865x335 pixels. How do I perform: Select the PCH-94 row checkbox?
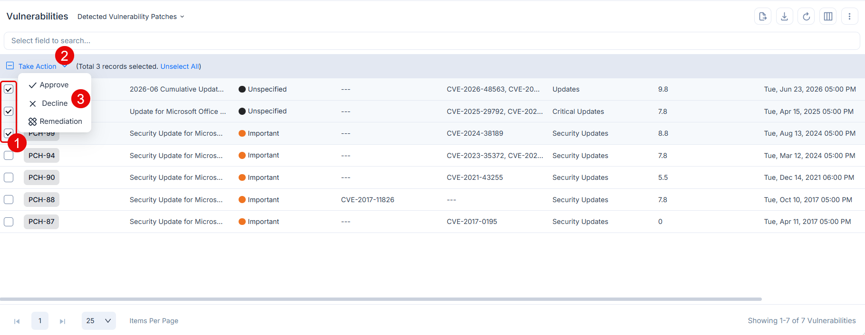(x=9, y=156)
